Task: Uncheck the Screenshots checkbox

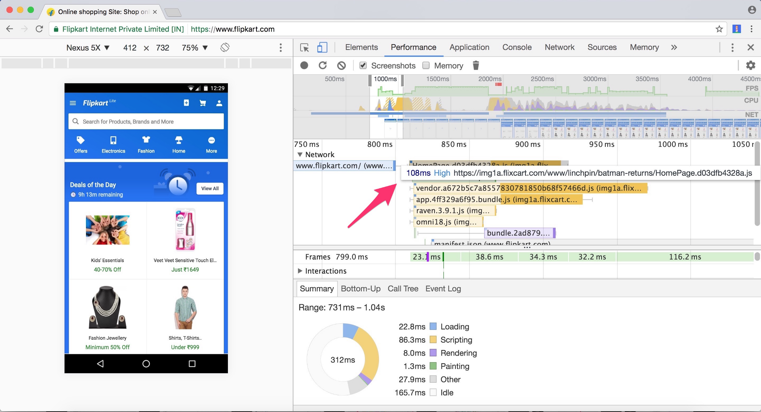Action: click(x=363, y=65)
